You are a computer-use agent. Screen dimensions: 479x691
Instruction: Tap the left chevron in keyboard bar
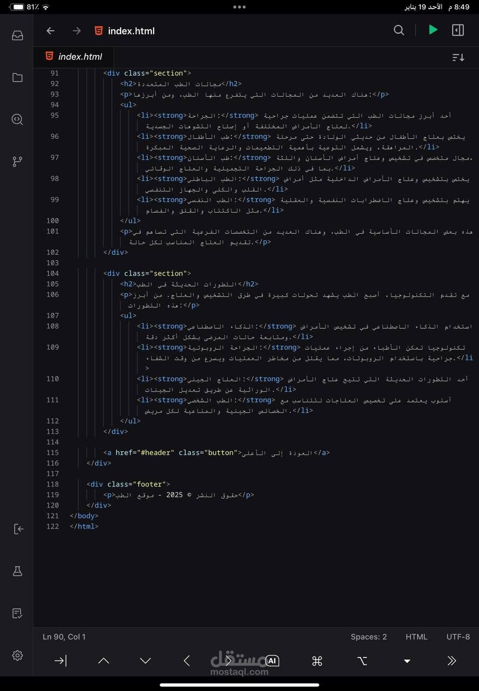click(x=186, y=661)
